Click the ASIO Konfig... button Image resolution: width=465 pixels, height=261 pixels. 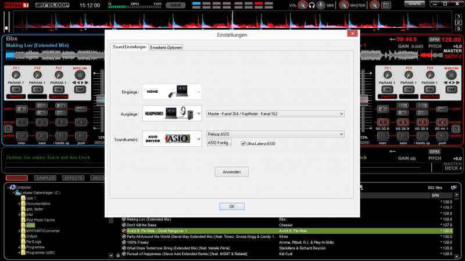(x=219, y=143)
